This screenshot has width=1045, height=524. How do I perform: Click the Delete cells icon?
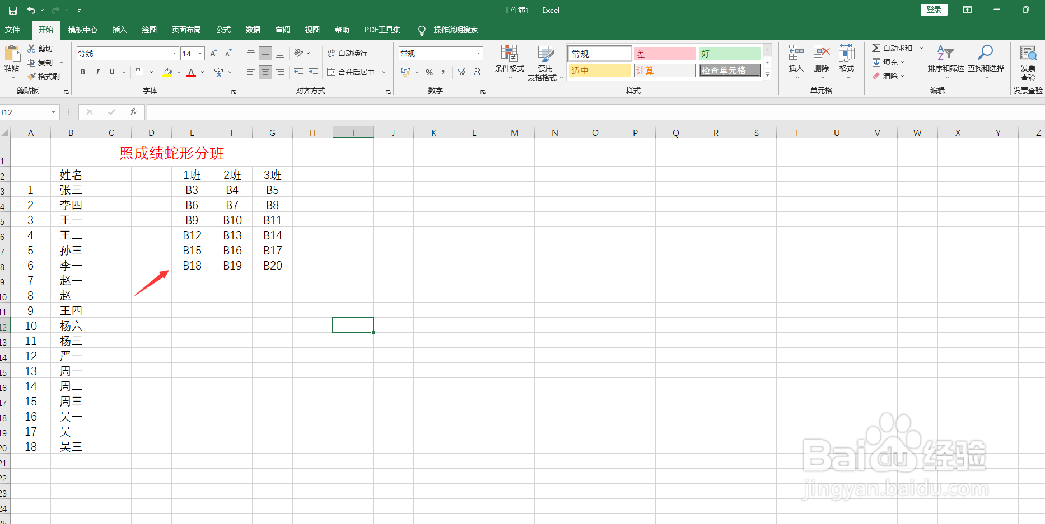pyautogui.click(x=822, y=53)
